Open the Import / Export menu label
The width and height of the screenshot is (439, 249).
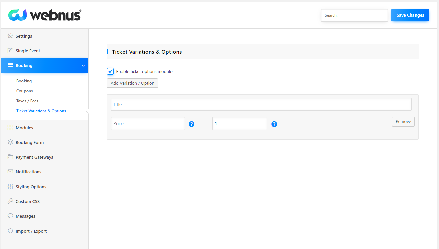click(31, 231)
